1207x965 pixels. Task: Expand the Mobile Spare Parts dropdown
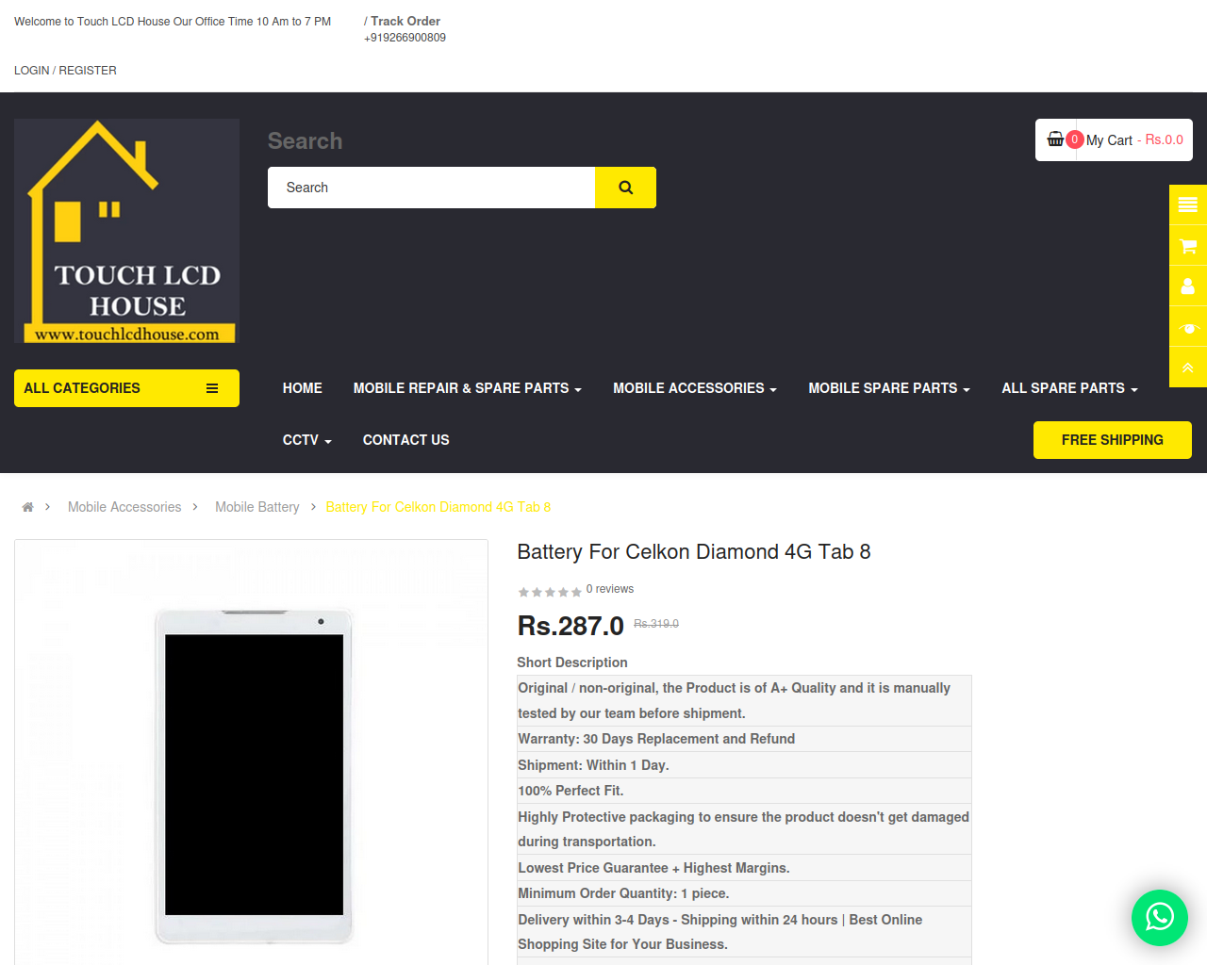point(889,388)
